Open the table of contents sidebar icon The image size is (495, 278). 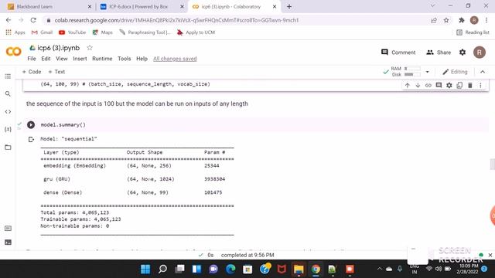tap(8, 76)
